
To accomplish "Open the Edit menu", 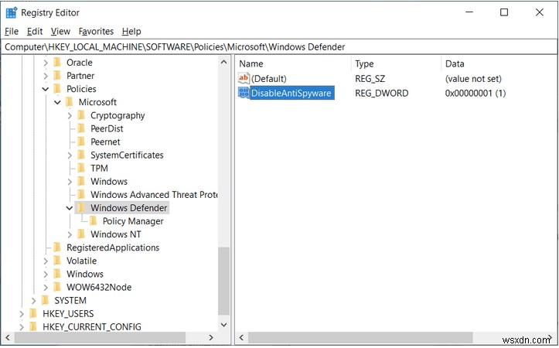I will tap(35, 32).
